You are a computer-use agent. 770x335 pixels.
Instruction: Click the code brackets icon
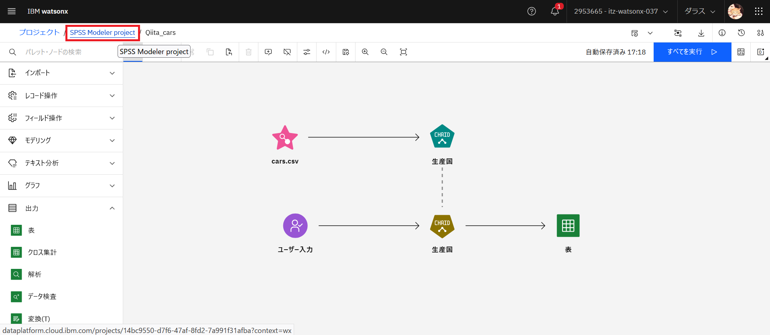326,52
